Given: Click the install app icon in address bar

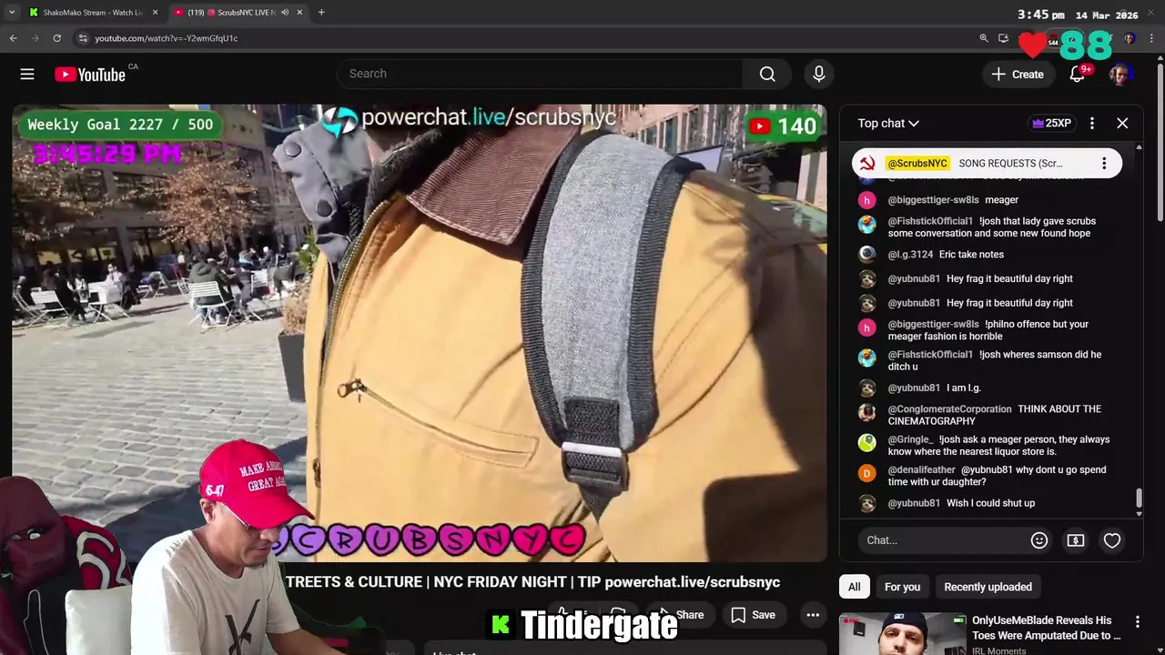Looking at the screenshot, I should pos(1003,38).
